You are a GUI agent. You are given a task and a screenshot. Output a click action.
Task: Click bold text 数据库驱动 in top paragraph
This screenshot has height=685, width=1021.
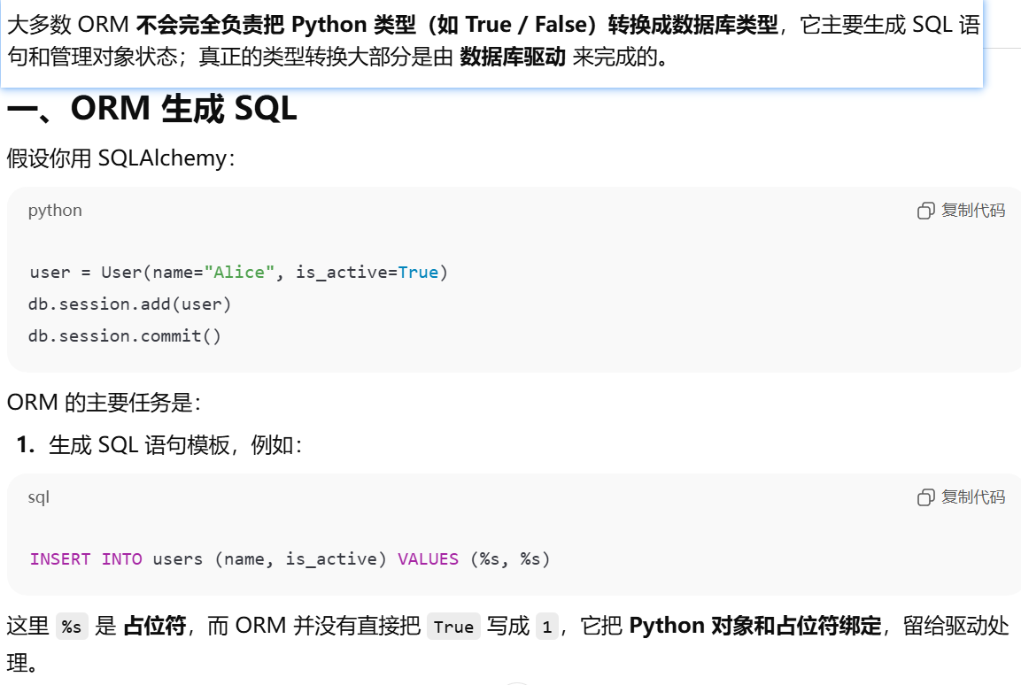[x=513, y=58]
